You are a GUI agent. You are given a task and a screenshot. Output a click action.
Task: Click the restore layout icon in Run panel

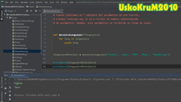tap(5, 88)
